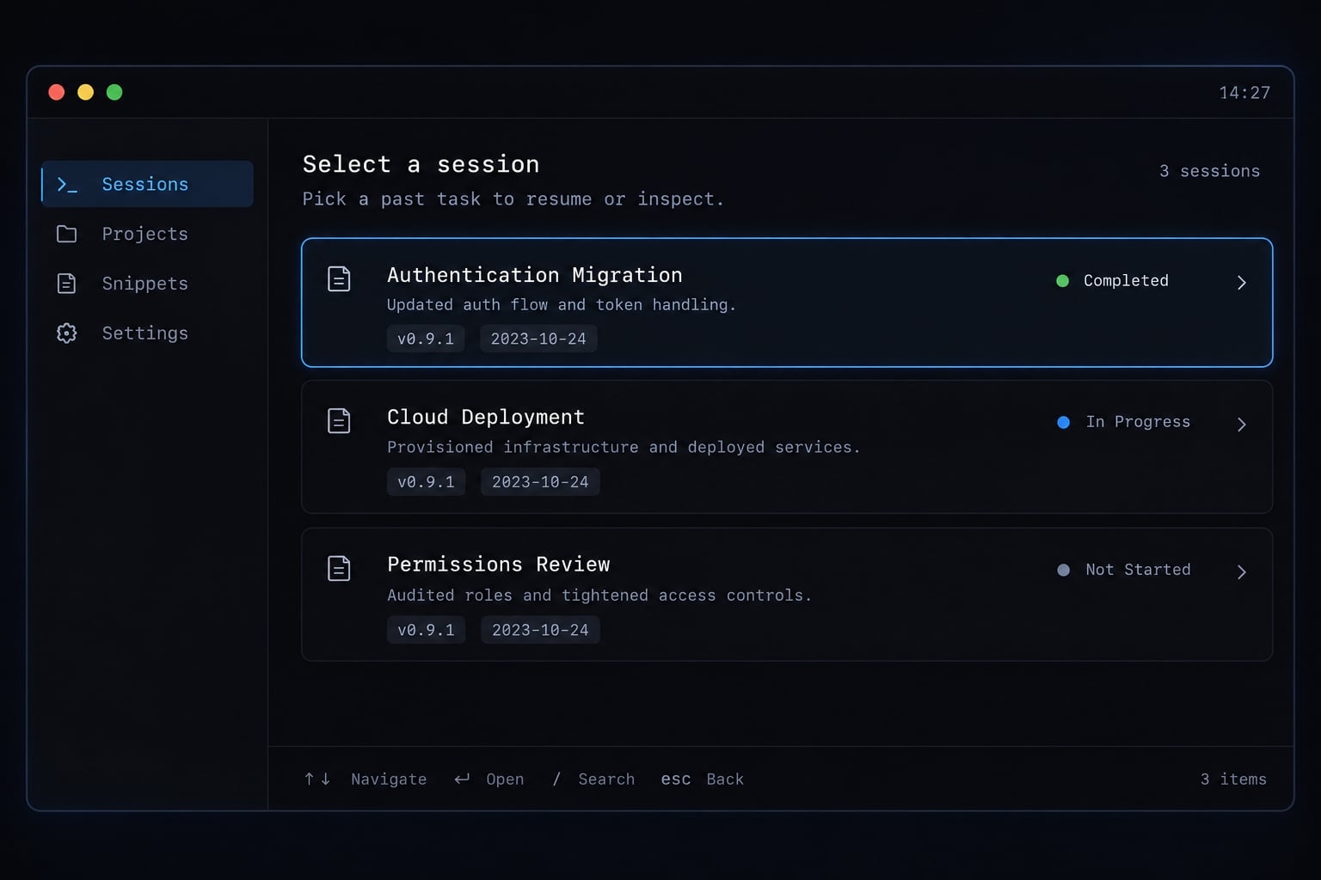Click the slash icon beside Search
The width and height of the screenshot is (1321, 880).
pyautogui.click(x=556, y=779)
